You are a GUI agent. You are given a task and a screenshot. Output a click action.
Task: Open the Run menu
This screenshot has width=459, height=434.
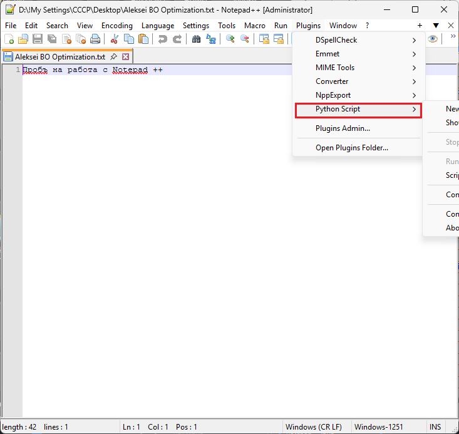(281, 26)
